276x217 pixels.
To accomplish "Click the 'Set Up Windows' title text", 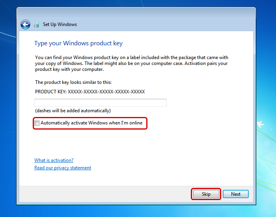I will pos(60,24).
